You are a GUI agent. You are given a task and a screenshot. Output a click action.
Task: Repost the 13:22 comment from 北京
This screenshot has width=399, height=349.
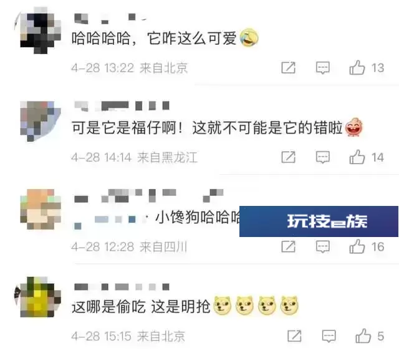click(288, 68)
